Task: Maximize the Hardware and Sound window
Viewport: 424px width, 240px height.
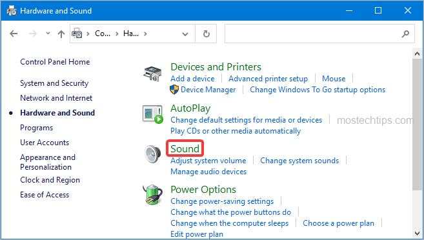Action: pyautogui.click(x=378, y=11)
